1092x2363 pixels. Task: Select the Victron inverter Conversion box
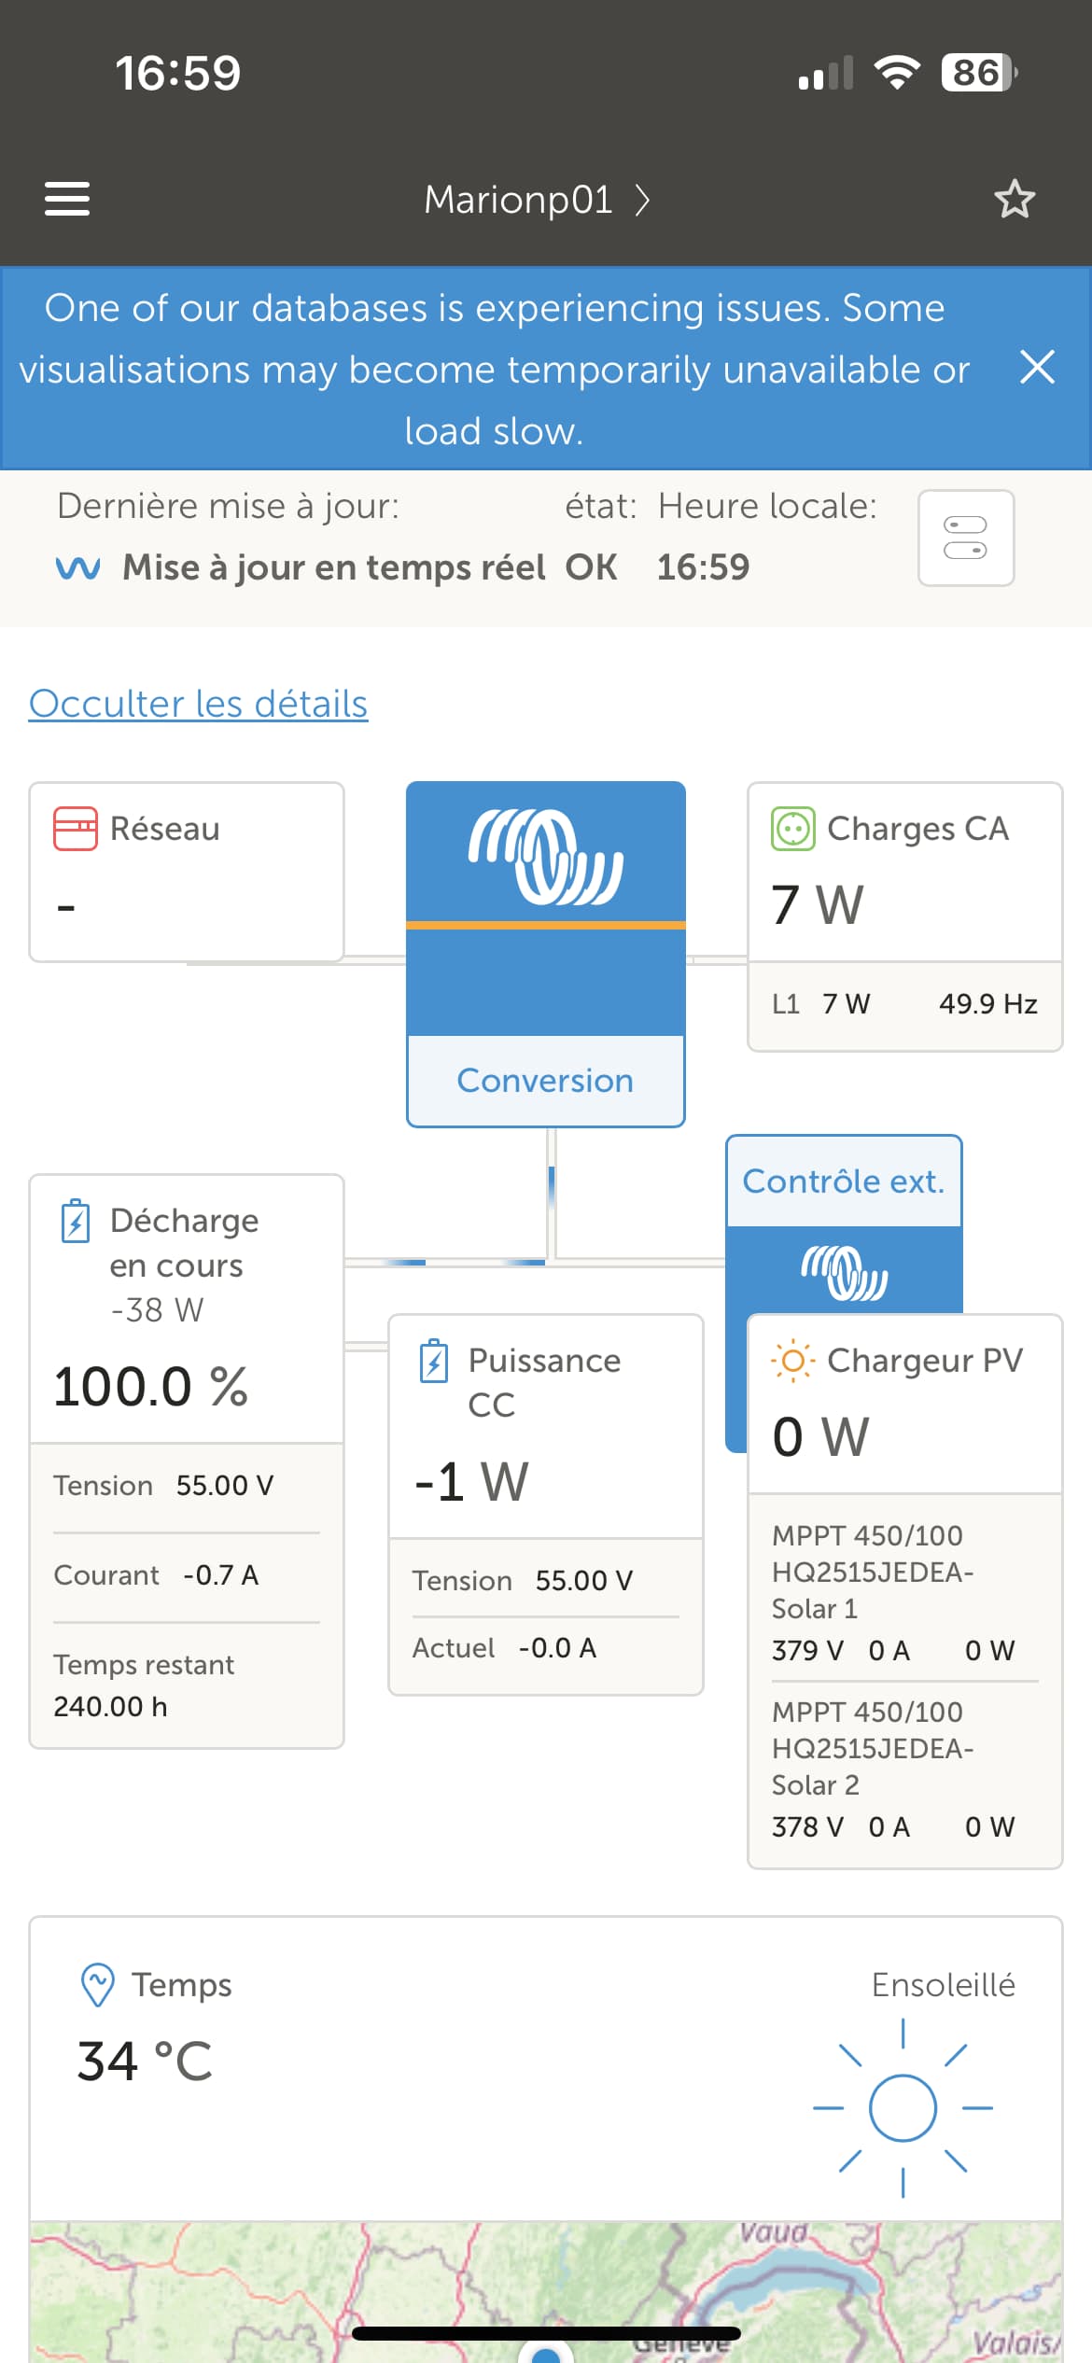pyautogui.click(x=545, y=953)
